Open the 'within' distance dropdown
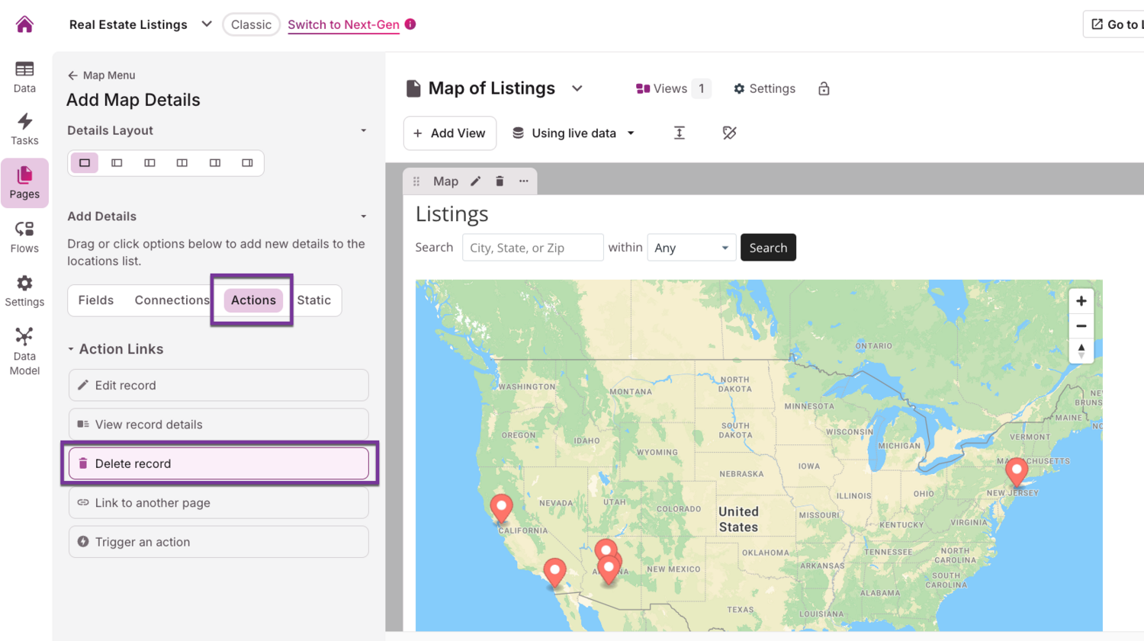1144x641 pixels. coord(691,248)
